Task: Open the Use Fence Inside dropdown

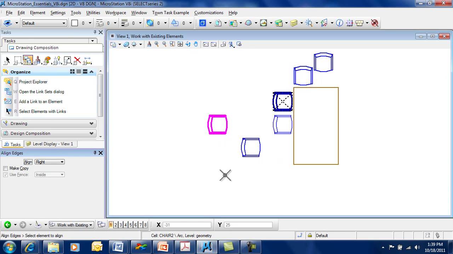Action: [x=50, y=175]
